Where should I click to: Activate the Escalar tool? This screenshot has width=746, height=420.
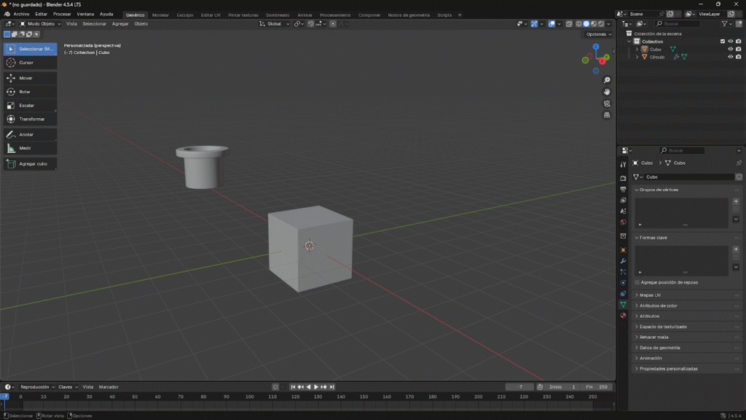(29, 106)
